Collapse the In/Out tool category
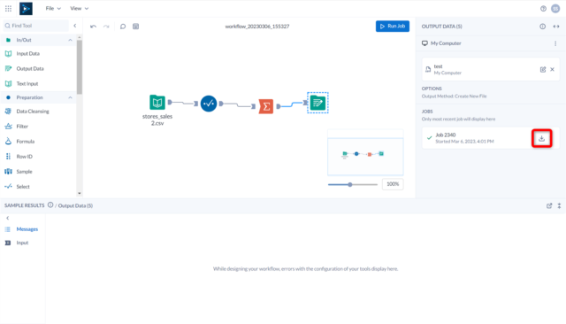The height and width of the screenshot is (324, 566). (x=70, y=40)
